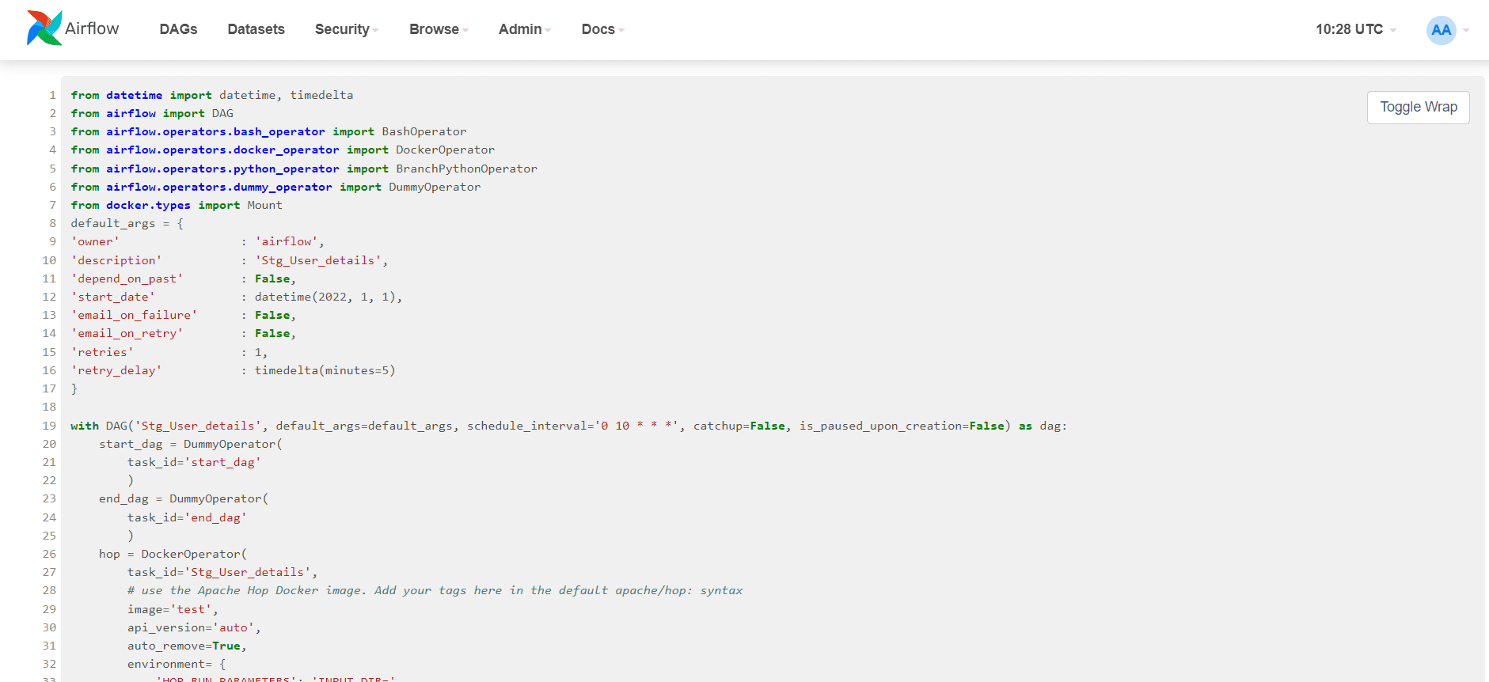
Task: Click the 'retry_delay' key in default_args
Action: tap(116, 370)
